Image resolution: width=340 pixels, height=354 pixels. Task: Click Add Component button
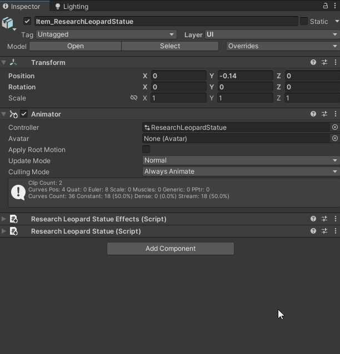[171, 249]
